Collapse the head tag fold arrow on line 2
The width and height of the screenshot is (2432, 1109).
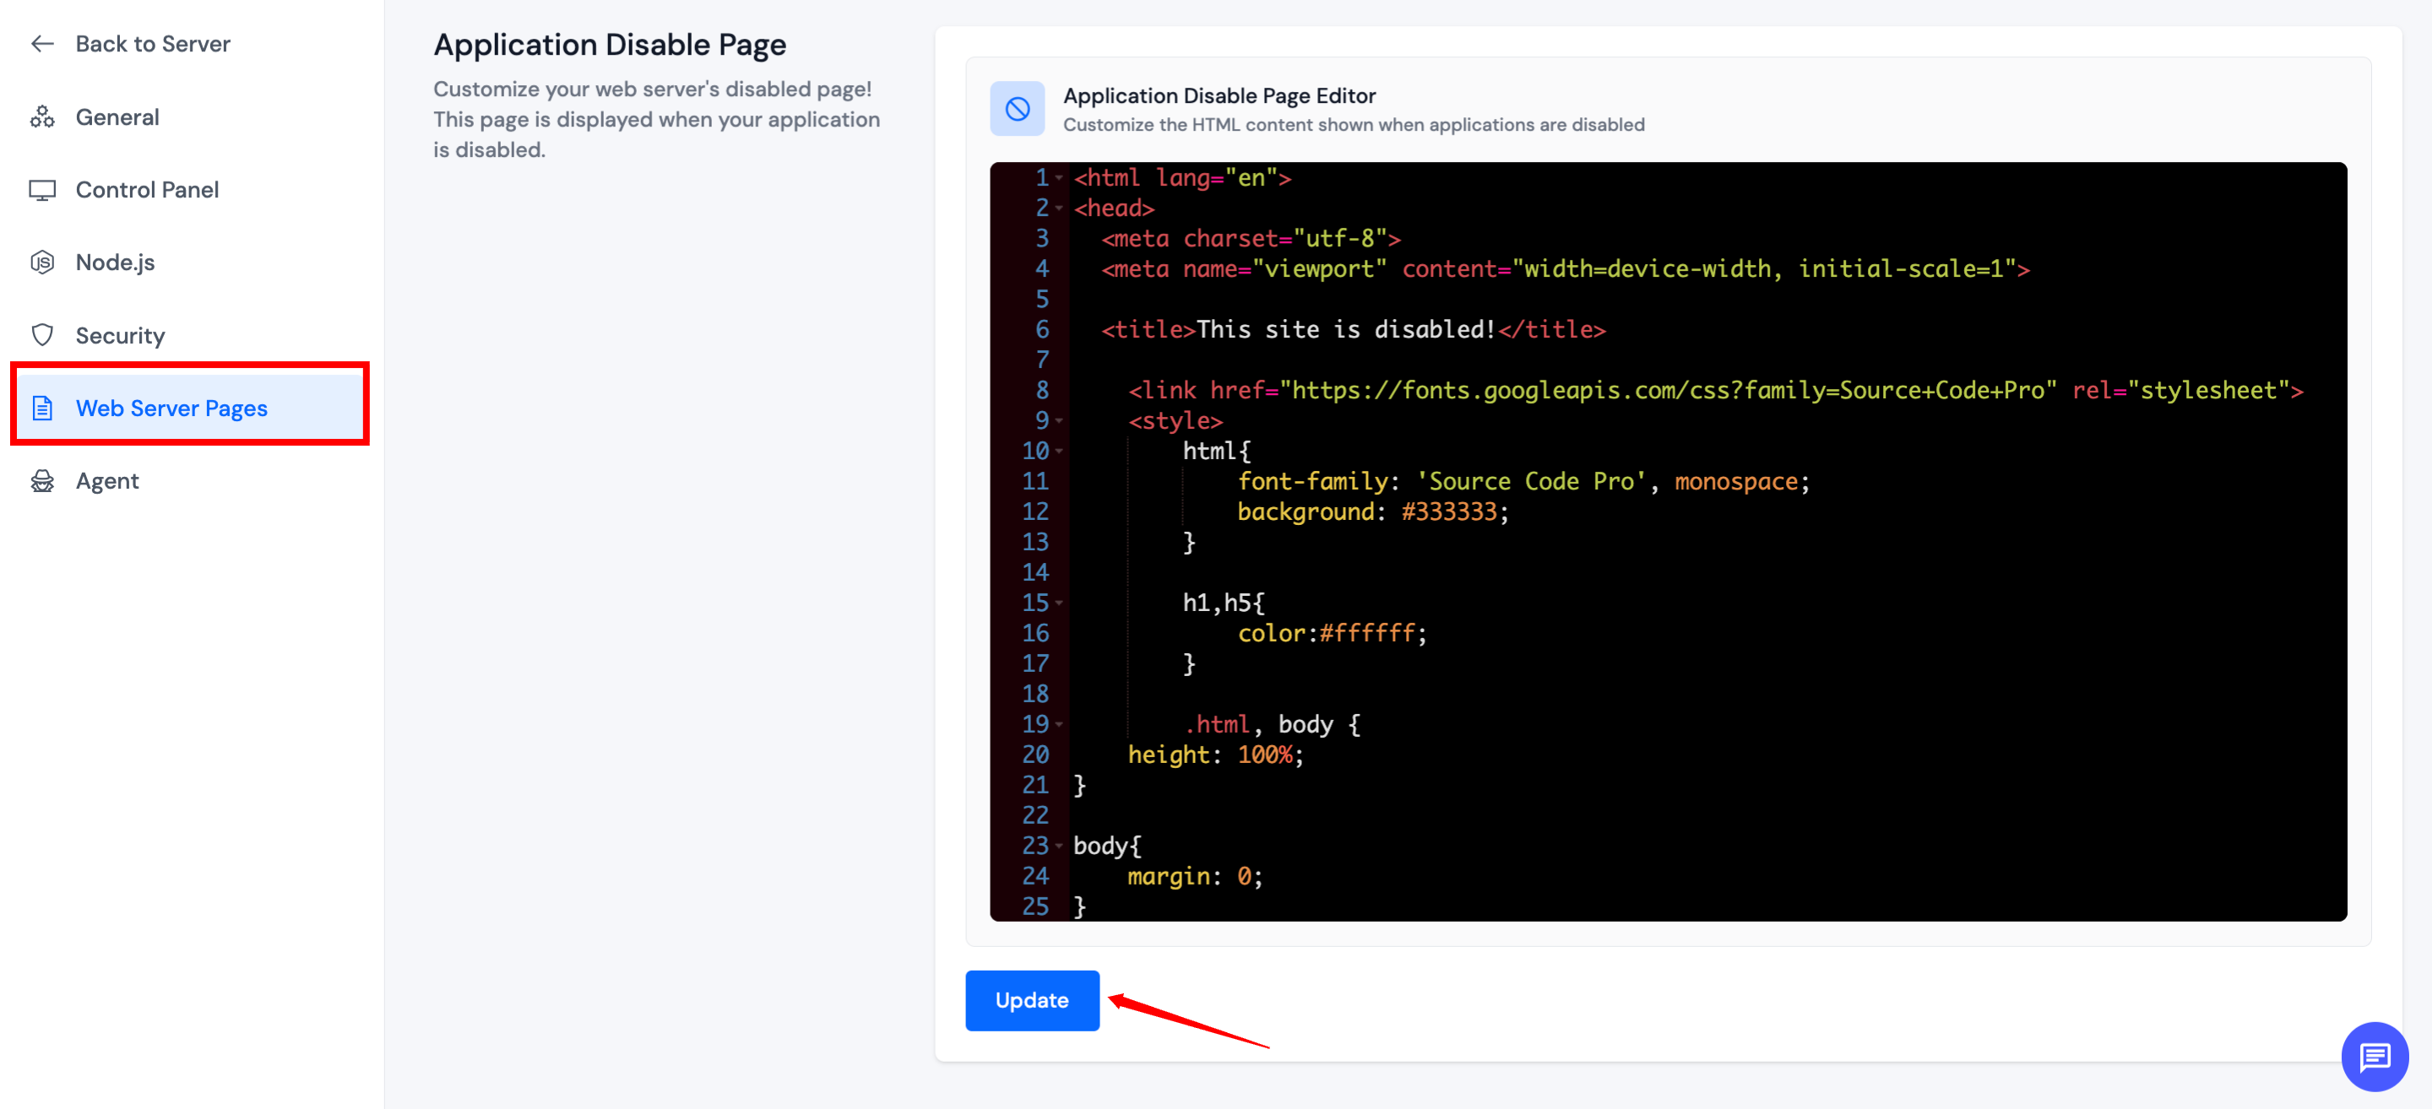[1059, 208]
